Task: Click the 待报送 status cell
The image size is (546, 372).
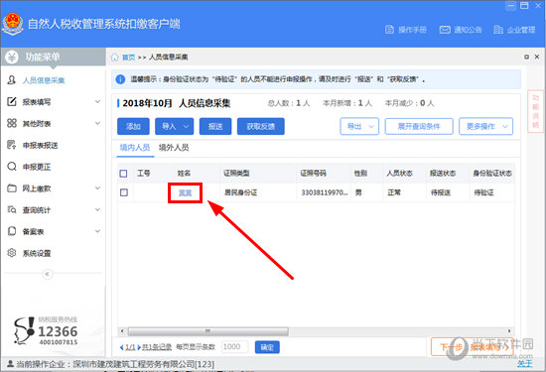Action: click(441, 192)
